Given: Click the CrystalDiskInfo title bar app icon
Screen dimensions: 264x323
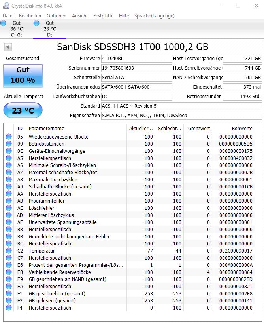Looking at the screenshot, I should tap(6, 6).
